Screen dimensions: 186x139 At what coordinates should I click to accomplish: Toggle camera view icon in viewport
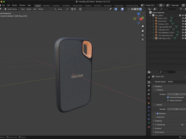[143, 35]
